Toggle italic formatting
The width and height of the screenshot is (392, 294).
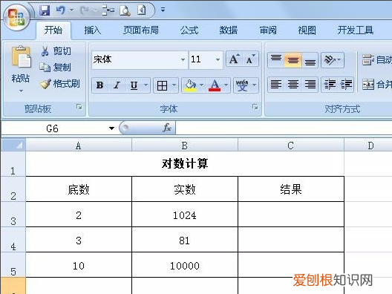[117, 85]
